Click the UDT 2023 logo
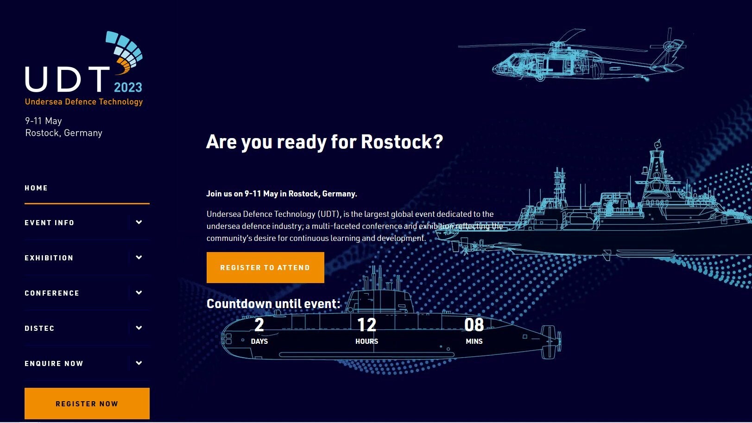 [x=84, y=69]
